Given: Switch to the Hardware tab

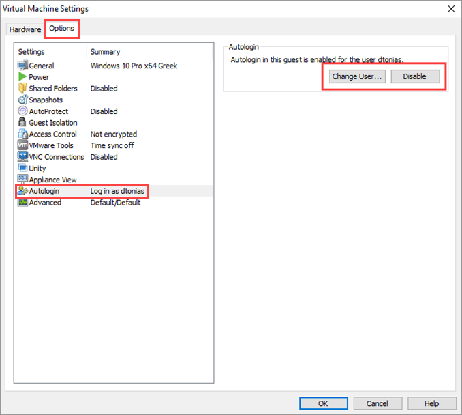Looking at the screenshot, I should 25,29.
